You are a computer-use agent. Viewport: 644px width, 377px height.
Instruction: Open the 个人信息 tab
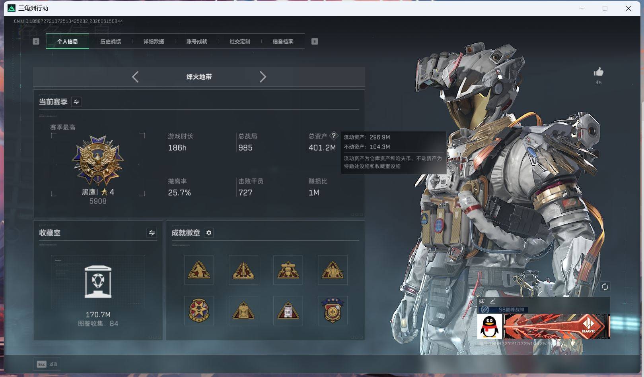[x=68, y=41]
